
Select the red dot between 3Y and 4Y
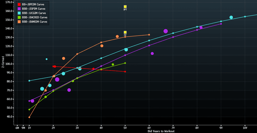point(94,69)
